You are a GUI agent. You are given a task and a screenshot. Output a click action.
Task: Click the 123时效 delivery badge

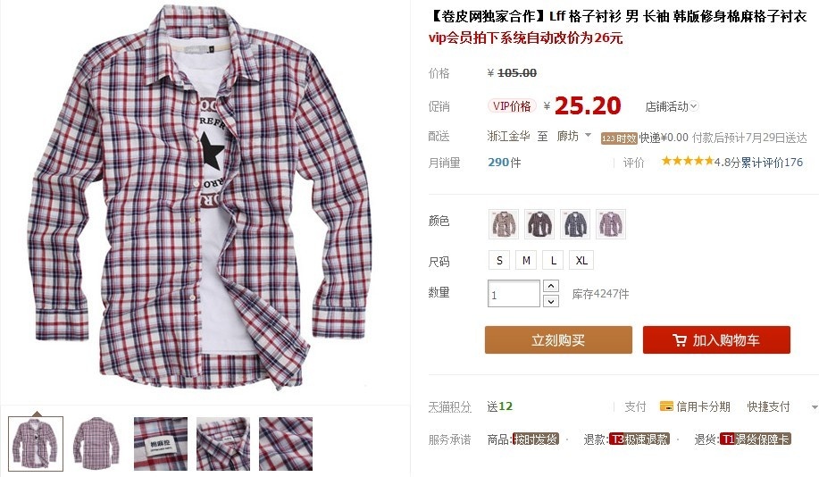[619, 138]
